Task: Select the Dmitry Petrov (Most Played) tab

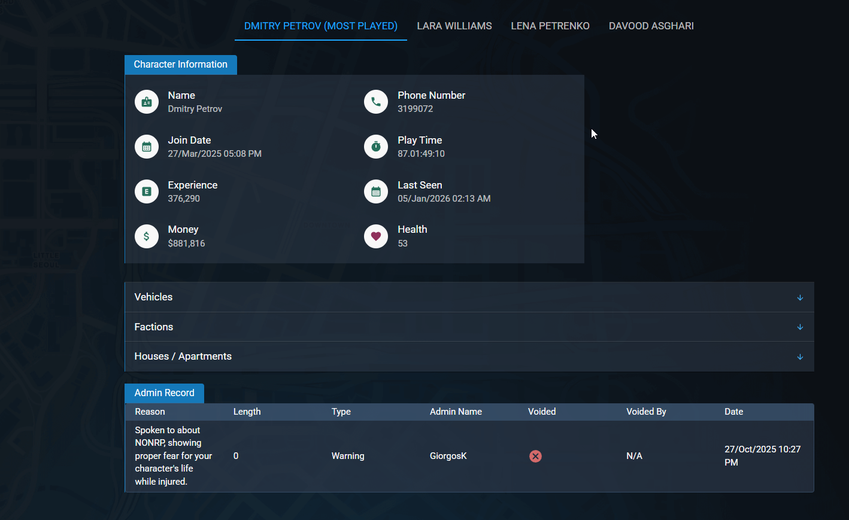Action: pos(321,26)
